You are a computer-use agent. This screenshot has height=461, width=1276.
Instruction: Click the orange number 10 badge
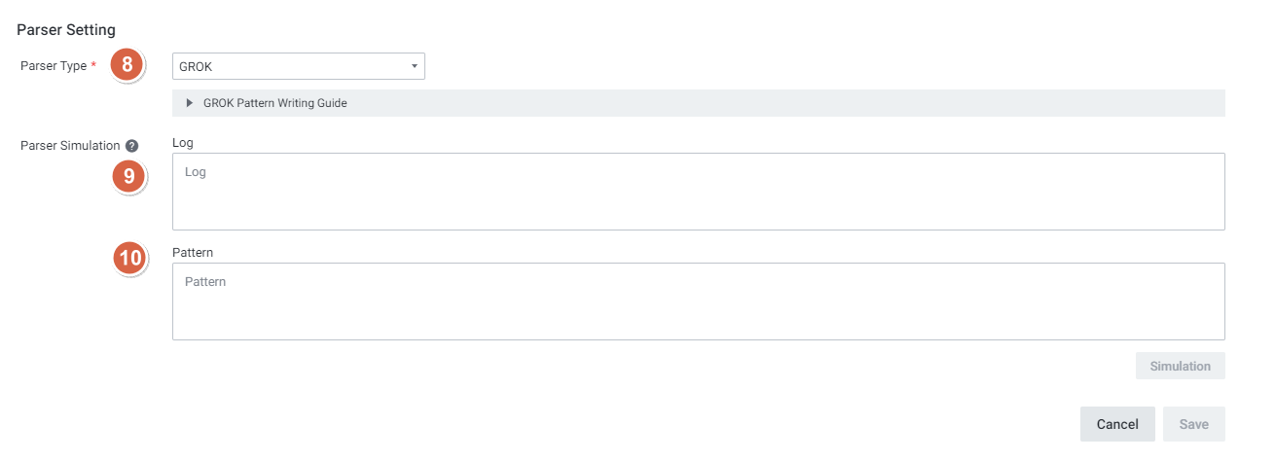point(128,258)
